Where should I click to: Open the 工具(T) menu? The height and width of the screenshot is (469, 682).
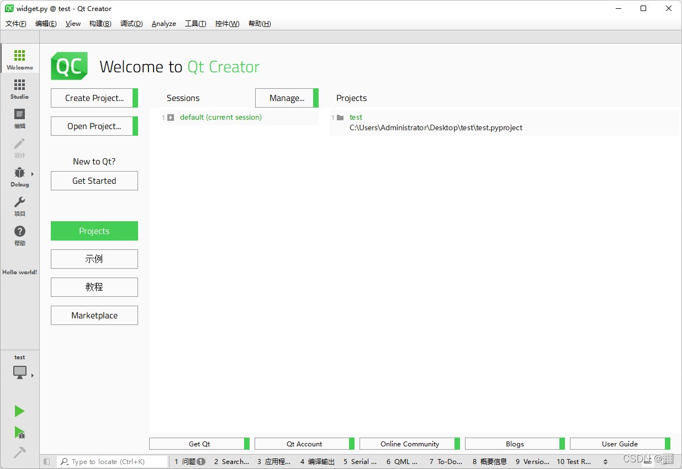pos(195,24)
